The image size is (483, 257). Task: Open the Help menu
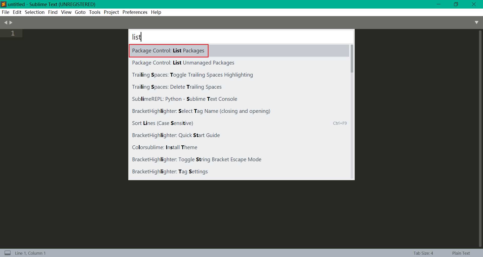[156, 12]
